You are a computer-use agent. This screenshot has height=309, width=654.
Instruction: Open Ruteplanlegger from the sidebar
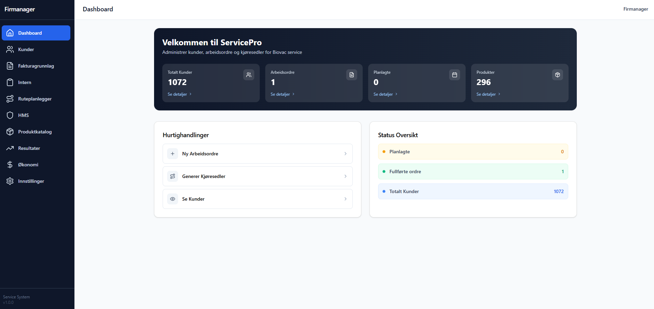tap(36, 99)
